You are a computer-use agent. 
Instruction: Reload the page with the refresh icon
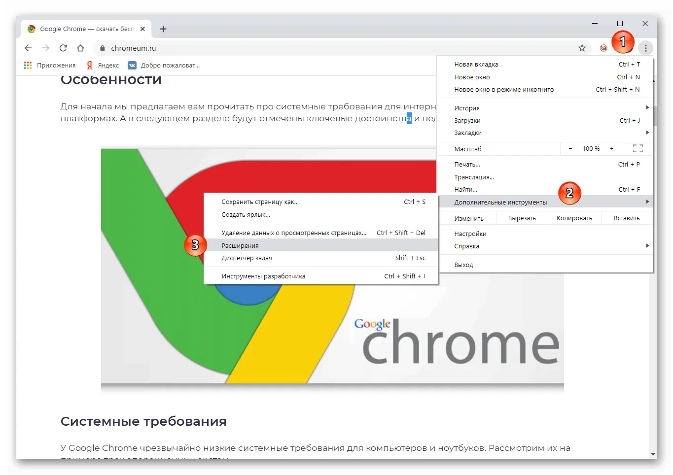[63, 48]
